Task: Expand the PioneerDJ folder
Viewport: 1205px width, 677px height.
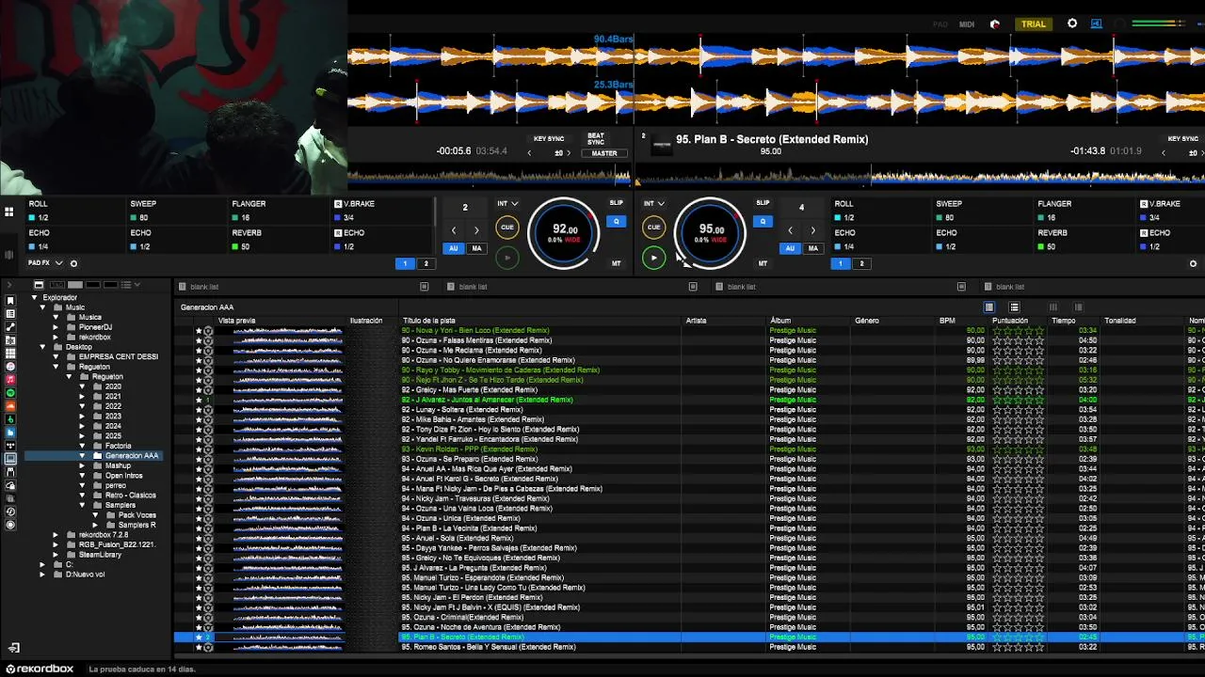Action: click(56, 327)
